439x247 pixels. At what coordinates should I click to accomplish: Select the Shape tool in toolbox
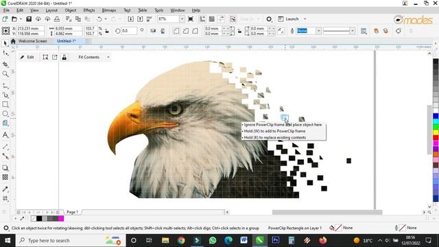coord(5,53)
